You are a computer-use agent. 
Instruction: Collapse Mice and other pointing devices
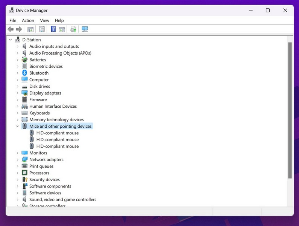click(x=17, y=127)
